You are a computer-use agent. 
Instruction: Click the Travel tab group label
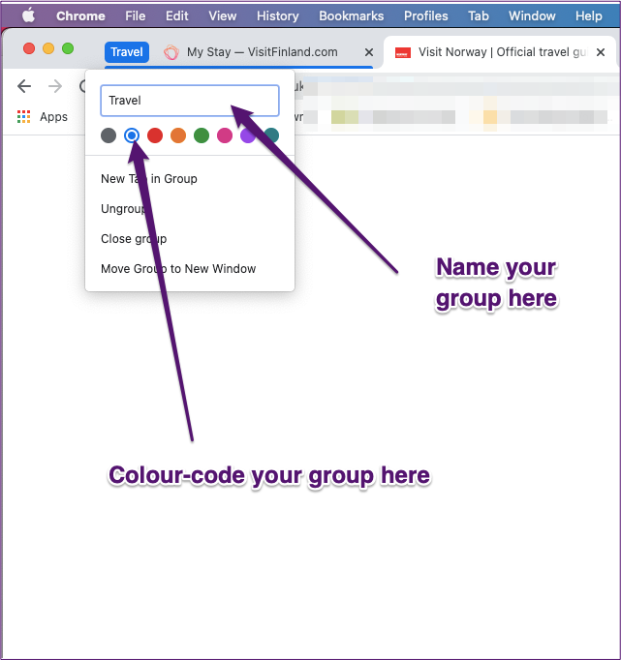(127, 52)
